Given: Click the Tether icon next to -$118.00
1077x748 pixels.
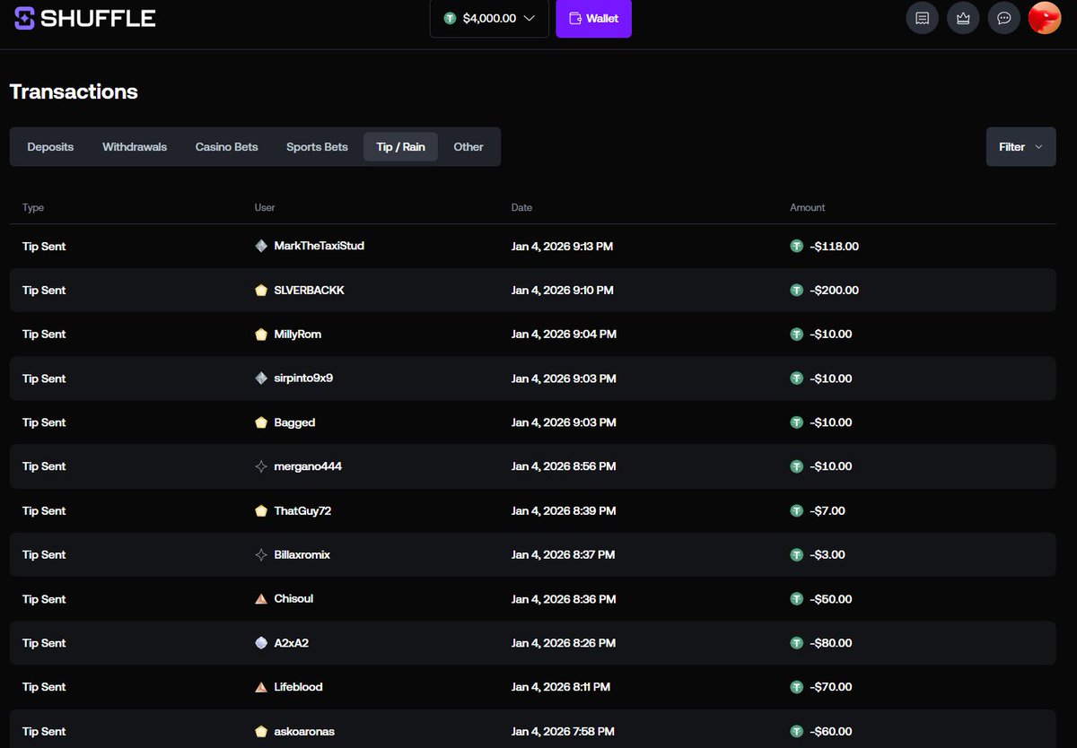Looking at the screenshot, I should coord(796,246).
